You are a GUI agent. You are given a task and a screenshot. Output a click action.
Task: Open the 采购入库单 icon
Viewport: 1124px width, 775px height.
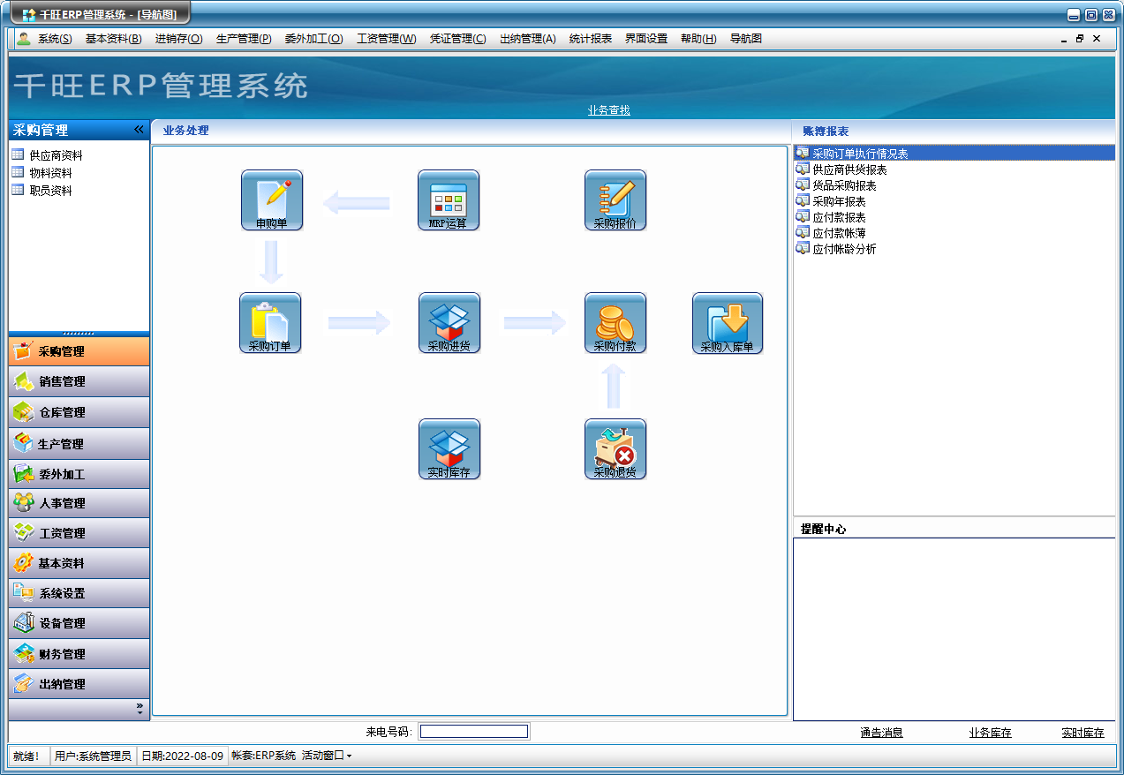point(728,323)
